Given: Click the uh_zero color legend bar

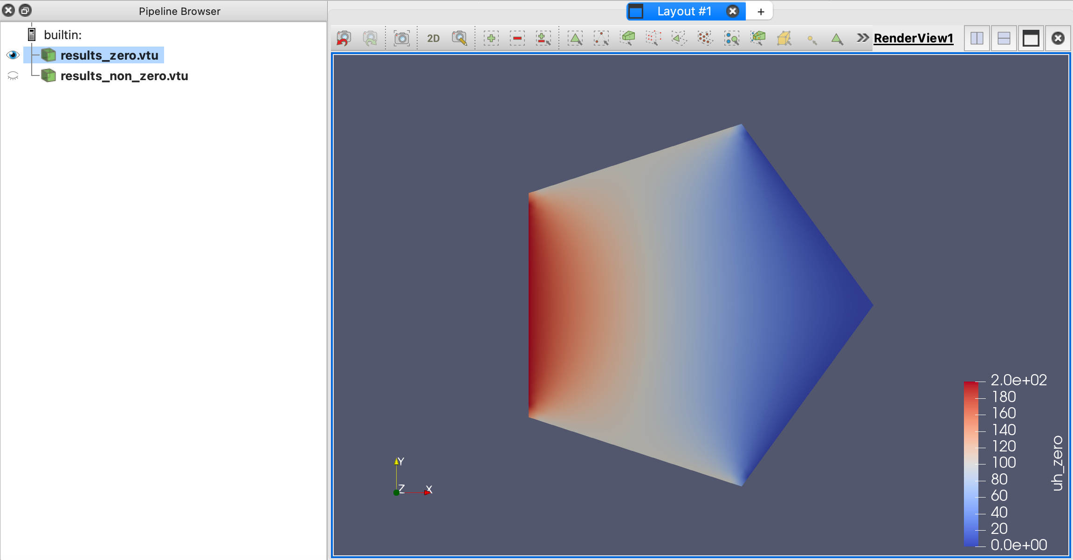Looking at the screenshot, I should 971,464.
